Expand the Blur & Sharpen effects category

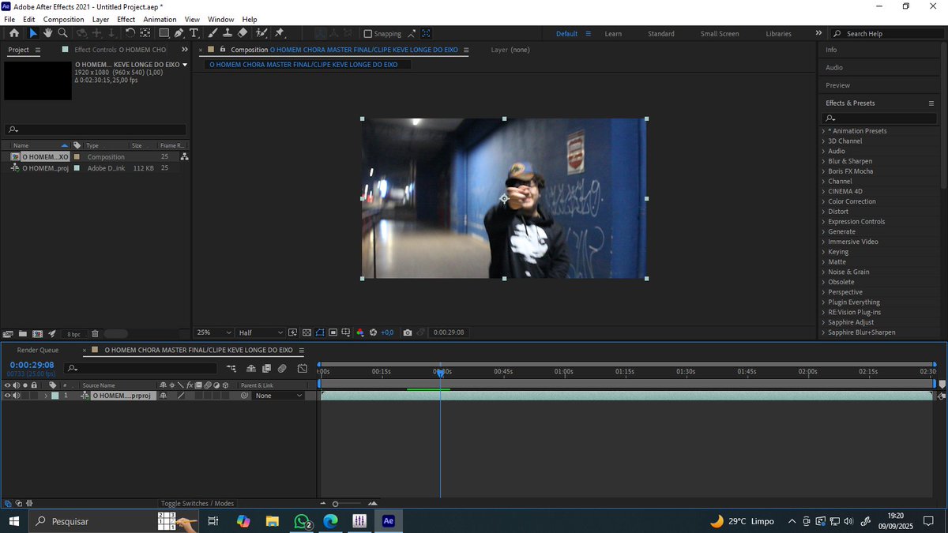(823, 161)
